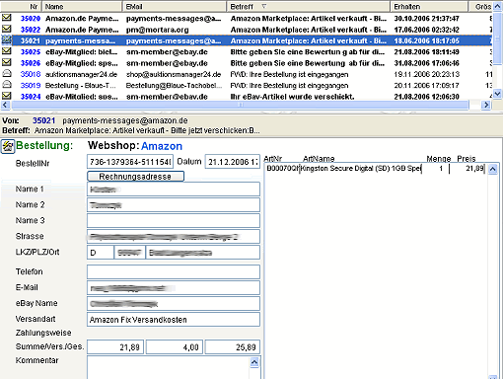
Task: Click envelope icon of mail 35024
Action: point(7,96)
